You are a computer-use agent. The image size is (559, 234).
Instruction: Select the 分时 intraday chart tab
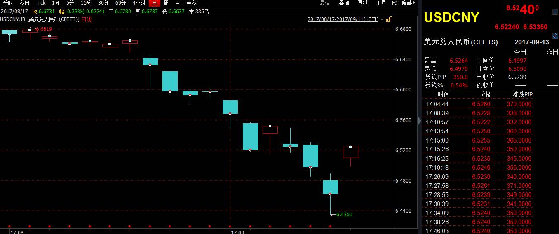[8, 3]
